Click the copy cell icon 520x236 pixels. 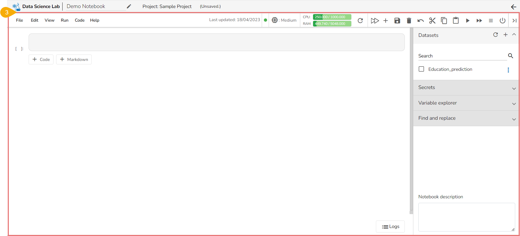pos(444,21)
